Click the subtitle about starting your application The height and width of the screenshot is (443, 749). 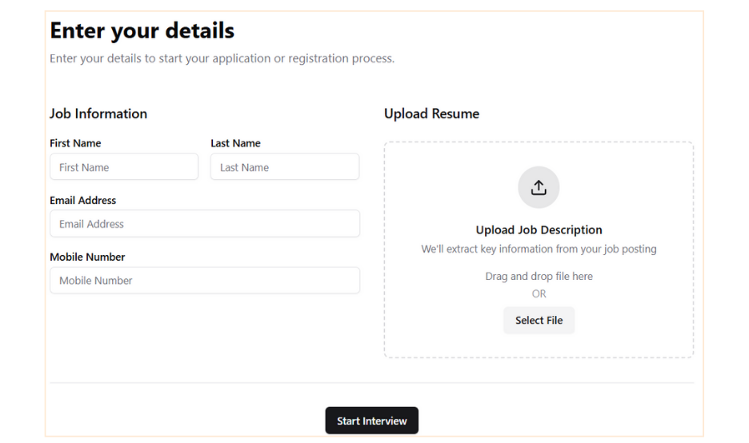222,58
